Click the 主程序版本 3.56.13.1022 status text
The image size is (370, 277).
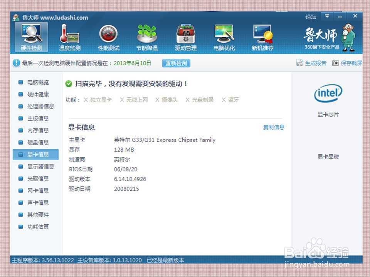(43, 260)
